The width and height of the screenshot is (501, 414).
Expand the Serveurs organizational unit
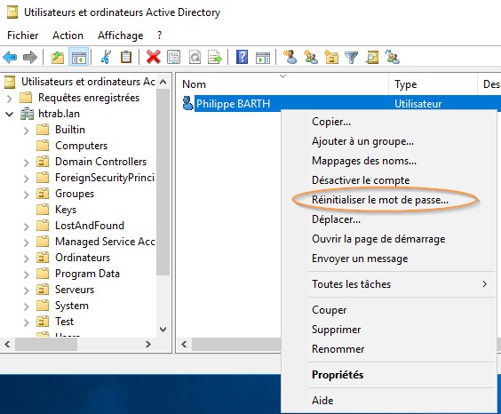click(x=27, y=290)
